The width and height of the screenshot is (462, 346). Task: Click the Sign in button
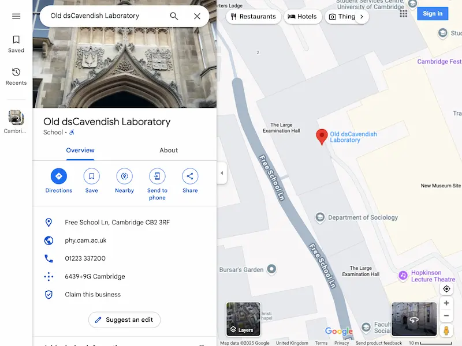coord(432,14)
